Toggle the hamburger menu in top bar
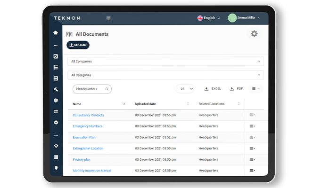 tap(108, 18)
